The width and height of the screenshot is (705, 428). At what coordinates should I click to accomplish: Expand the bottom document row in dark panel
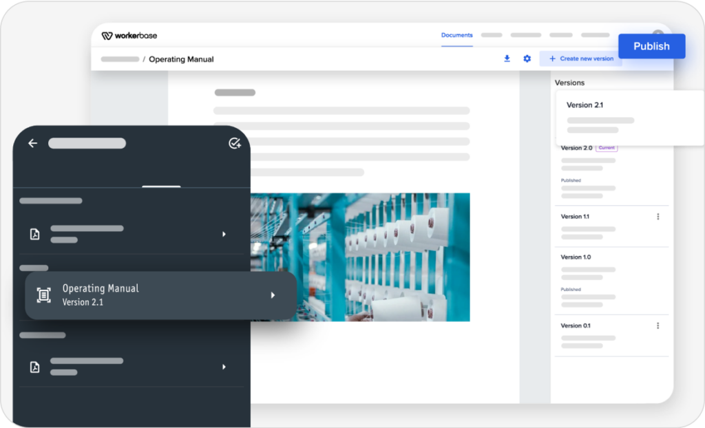click(223, 367)
